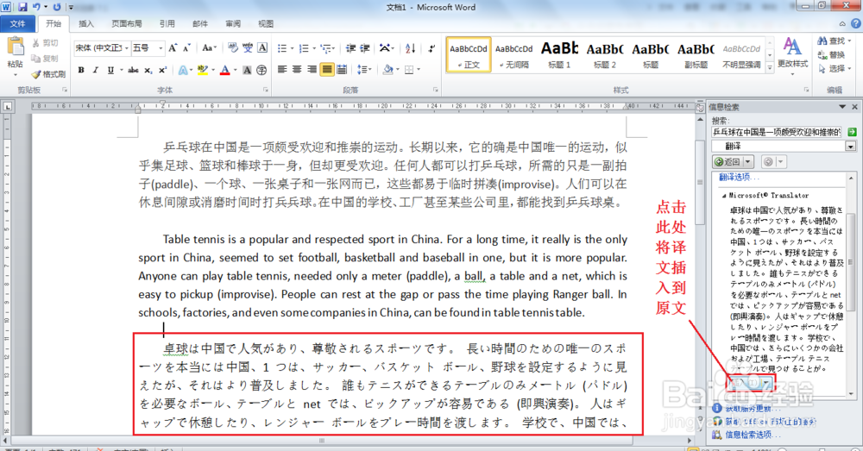
Task: Align text left
Action: (282, 70)
